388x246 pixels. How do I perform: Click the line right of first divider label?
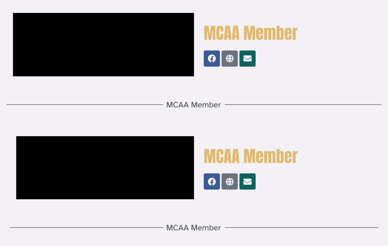pos(303,104)
